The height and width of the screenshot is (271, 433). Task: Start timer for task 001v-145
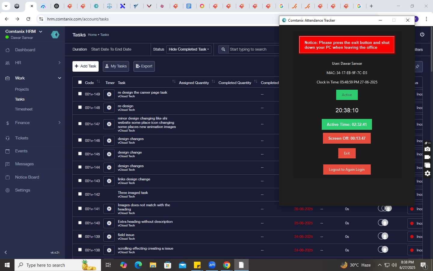(x=109, y=154)
